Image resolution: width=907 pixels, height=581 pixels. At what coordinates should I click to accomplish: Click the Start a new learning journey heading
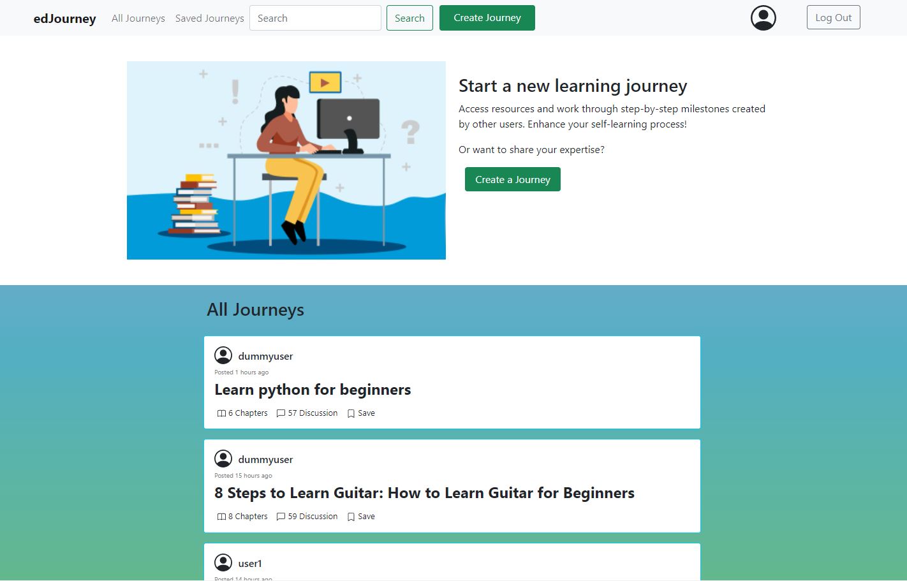(573, 86)
